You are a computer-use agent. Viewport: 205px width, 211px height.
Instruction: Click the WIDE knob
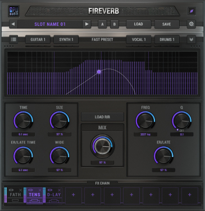pyautogui.click(x=60, y=156)
